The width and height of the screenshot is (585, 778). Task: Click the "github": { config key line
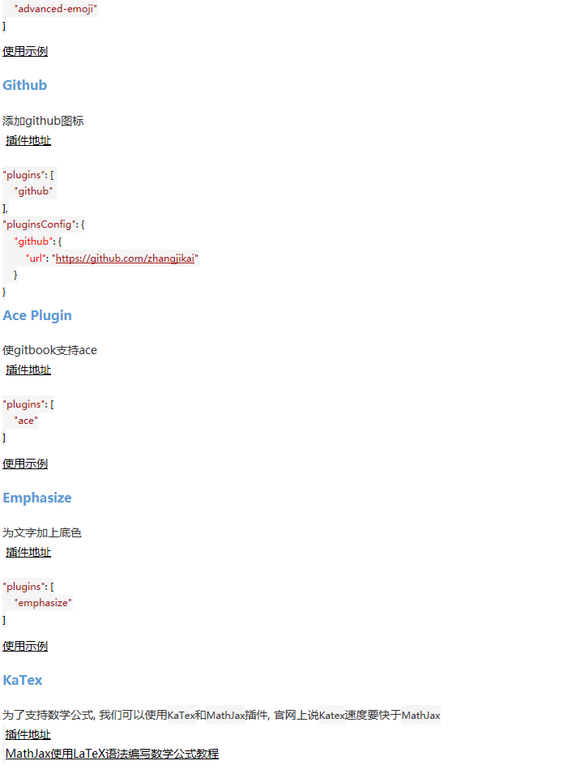[x=38, y=242]
